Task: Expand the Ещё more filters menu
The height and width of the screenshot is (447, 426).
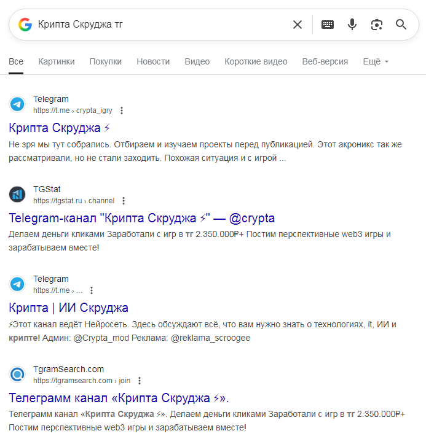Action: click(376, 61)
